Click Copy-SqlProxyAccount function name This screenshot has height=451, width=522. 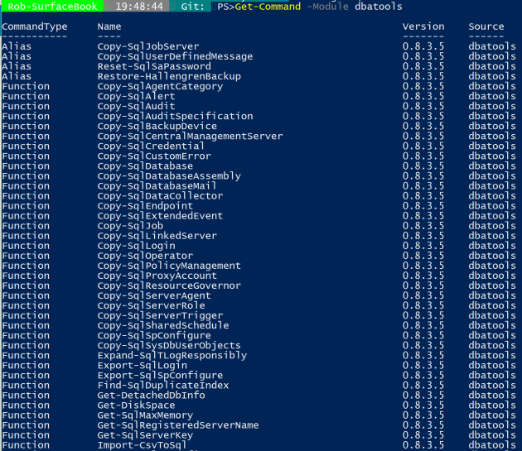point(157,276)
